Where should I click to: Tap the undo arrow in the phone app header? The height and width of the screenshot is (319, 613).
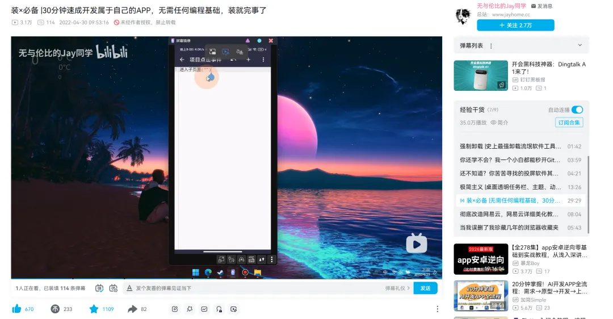[233, 60]
